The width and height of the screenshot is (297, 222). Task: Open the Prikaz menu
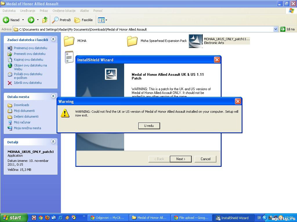pyautogui.click(x=44, y=11)
